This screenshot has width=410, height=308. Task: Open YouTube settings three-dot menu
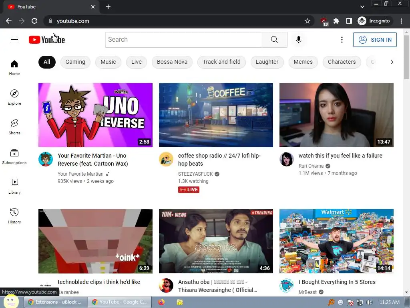(342, 40)
